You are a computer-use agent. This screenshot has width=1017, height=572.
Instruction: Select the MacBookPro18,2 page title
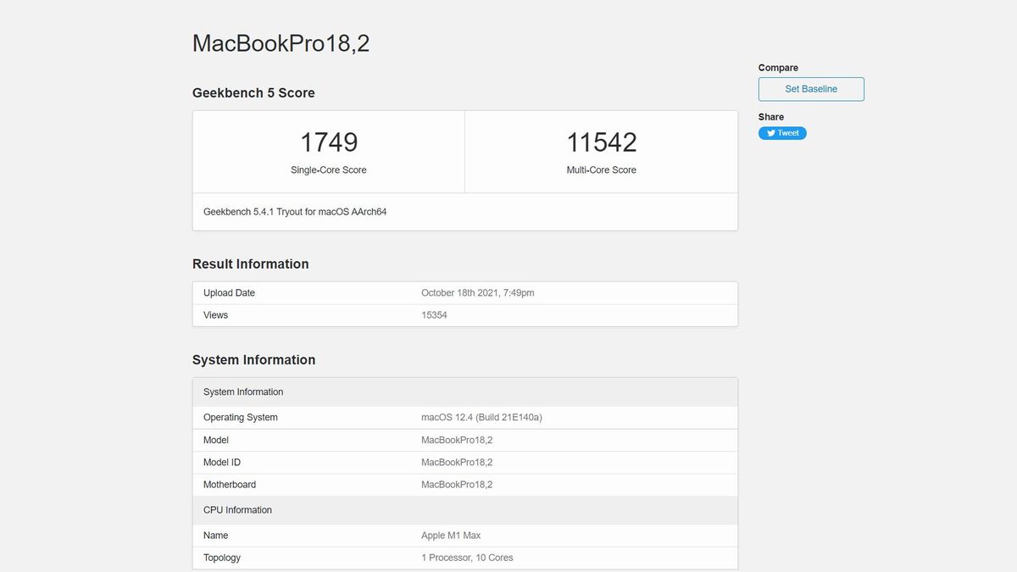[x=281, y=42]
